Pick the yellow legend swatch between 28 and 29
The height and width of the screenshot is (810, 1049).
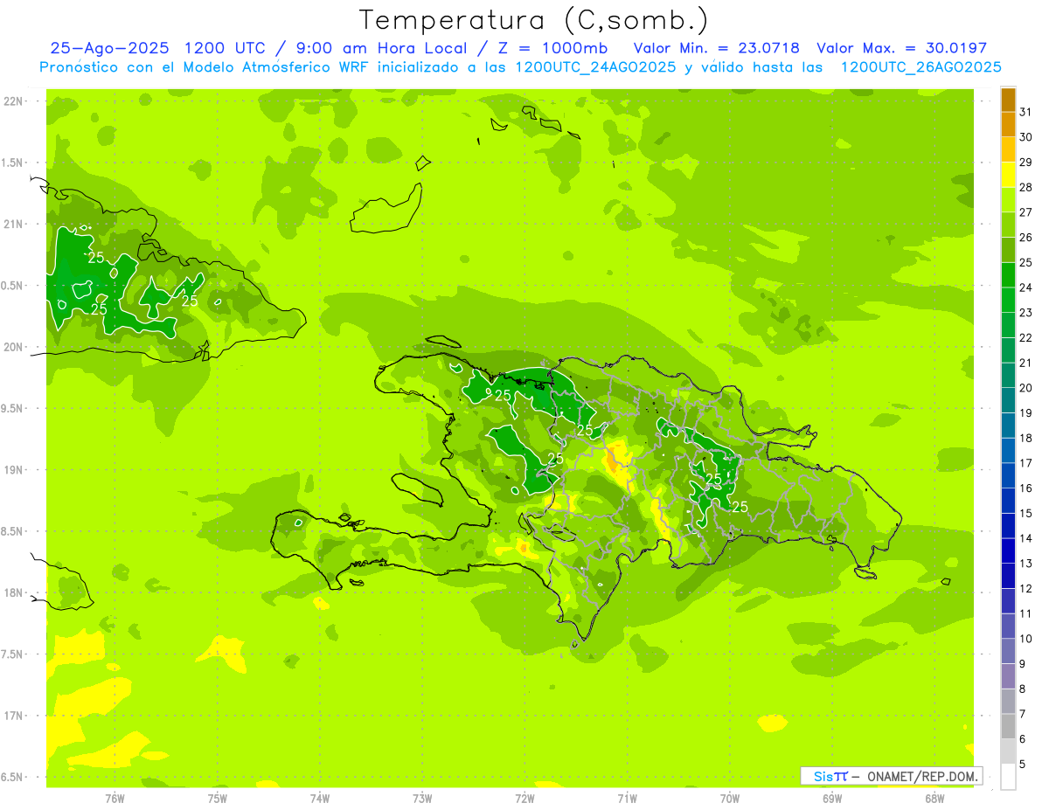tap(1008, 175)
